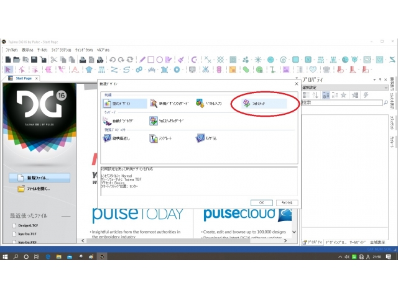This screenshot has height=298, width=398.
Task: Select the rectangle shape tool
Action: [x=150, y=60]
